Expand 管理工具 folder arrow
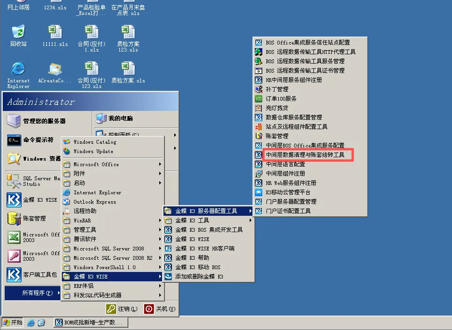This screenshot has height=330, width=452. [x=160, y=230]
